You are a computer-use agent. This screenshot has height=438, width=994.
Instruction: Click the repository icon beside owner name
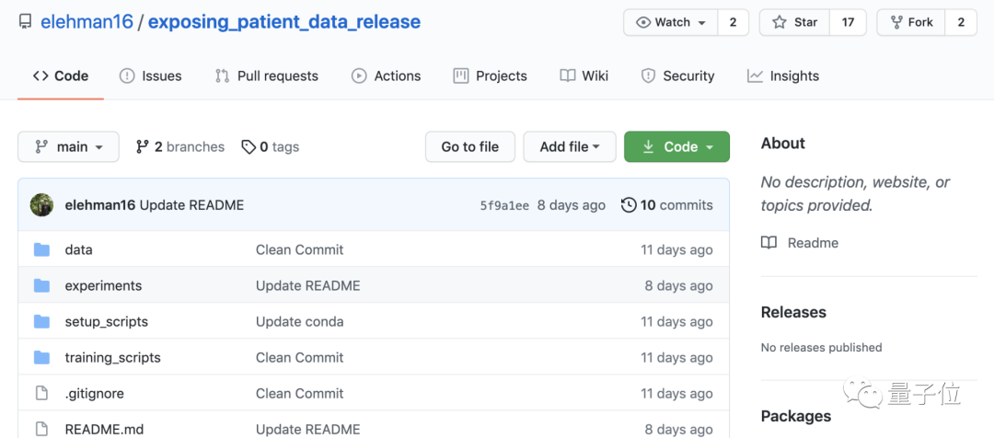click(26, 22)
